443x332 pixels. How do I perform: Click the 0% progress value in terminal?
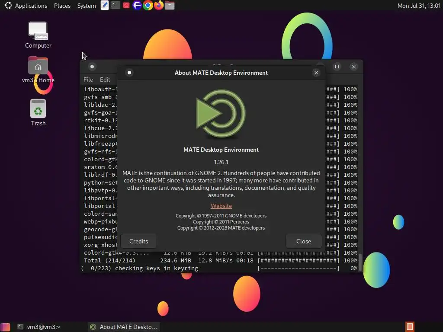[x=354, y=268]
